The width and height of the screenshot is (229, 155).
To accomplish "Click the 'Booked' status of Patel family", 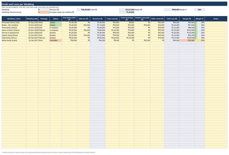I will [56, 38].
